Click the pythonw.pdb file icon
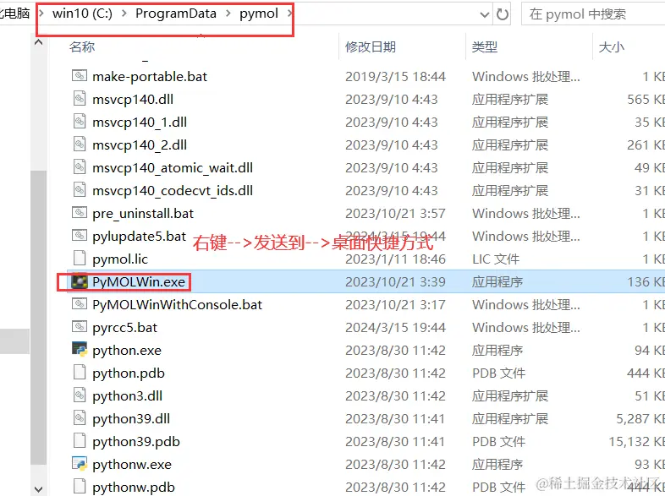 (80, 487)
